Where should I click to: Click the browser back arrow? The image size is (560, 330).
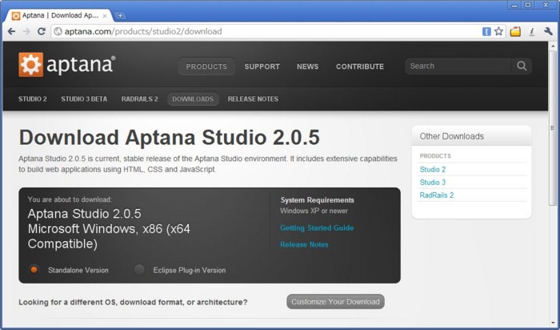(x=11, y=31)
